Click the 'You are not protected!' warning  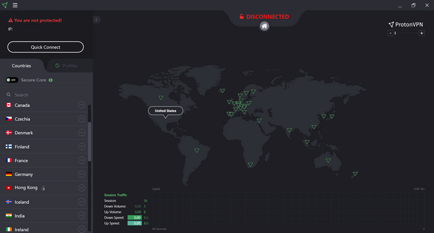pyautogui.click(x=35, y=20)
